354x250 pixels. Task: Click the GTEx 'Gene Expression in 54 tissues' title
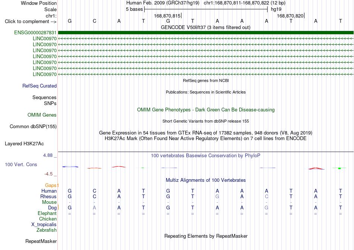(206, 133)
